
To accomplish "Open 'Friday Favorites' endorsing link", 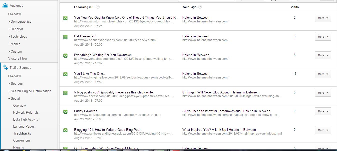I will (x=86, y=111).
